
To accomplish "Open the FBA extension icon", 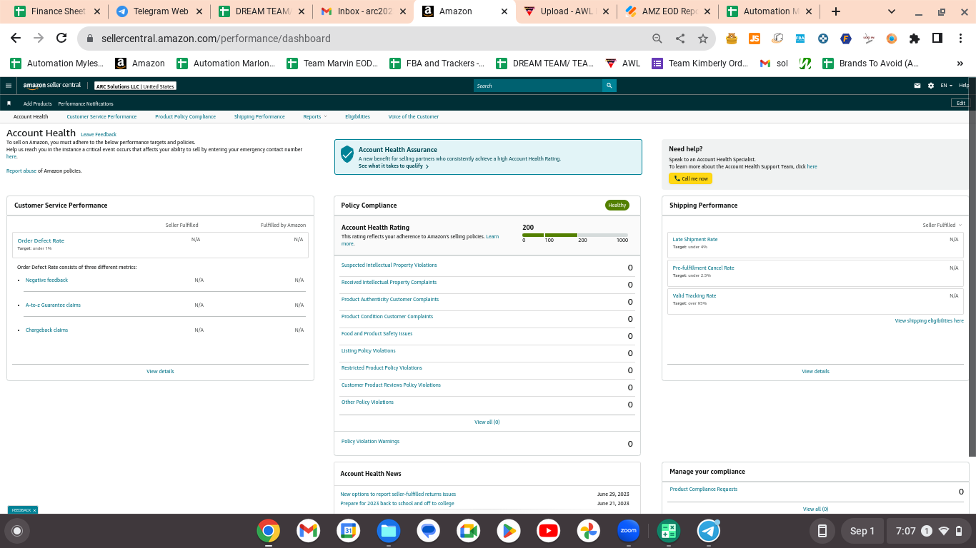I will point(800,39).
